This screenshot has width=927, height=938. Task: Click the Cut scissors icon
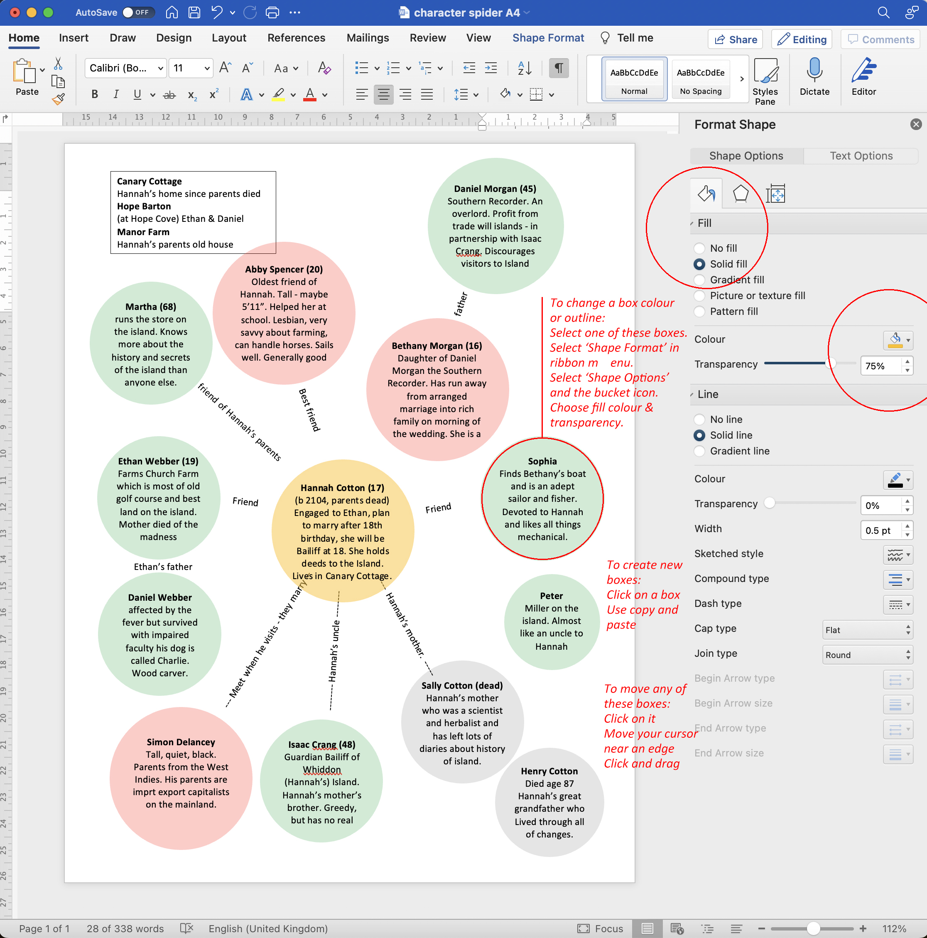(58, 64)
